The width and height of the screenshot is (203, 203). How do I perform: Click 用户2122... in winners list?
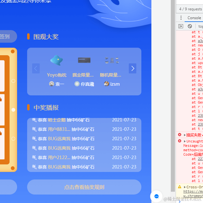pos(59,158)
